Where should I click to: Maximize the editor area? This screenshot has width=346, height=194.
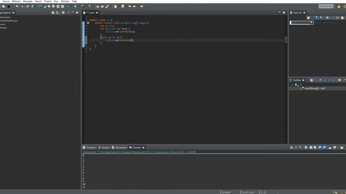click(x=284, y=13)
